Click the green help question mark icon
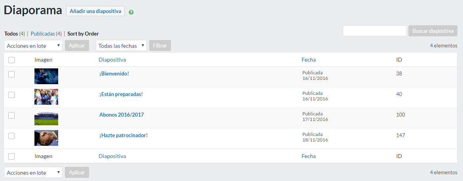The image size is (463, 181). pos(131,12)
